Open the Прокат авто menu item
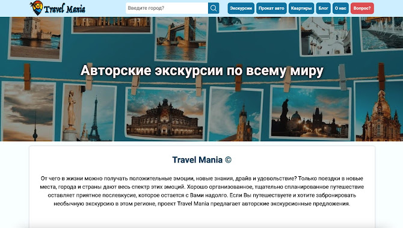Viewport: 403px width, 228px height. tap(271, 8)
